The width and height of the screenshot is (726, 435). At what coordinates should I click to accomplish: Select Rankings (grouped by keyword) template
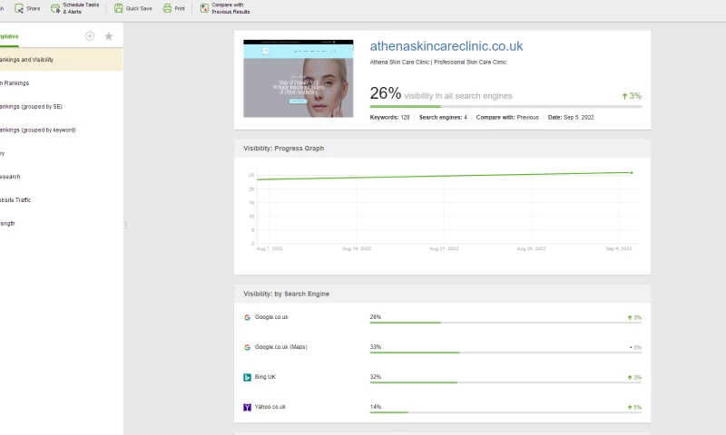(36, 130)
